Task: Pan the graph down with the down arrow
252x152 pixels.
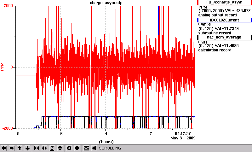Action: pyautogui.click(x=27, y=148)
